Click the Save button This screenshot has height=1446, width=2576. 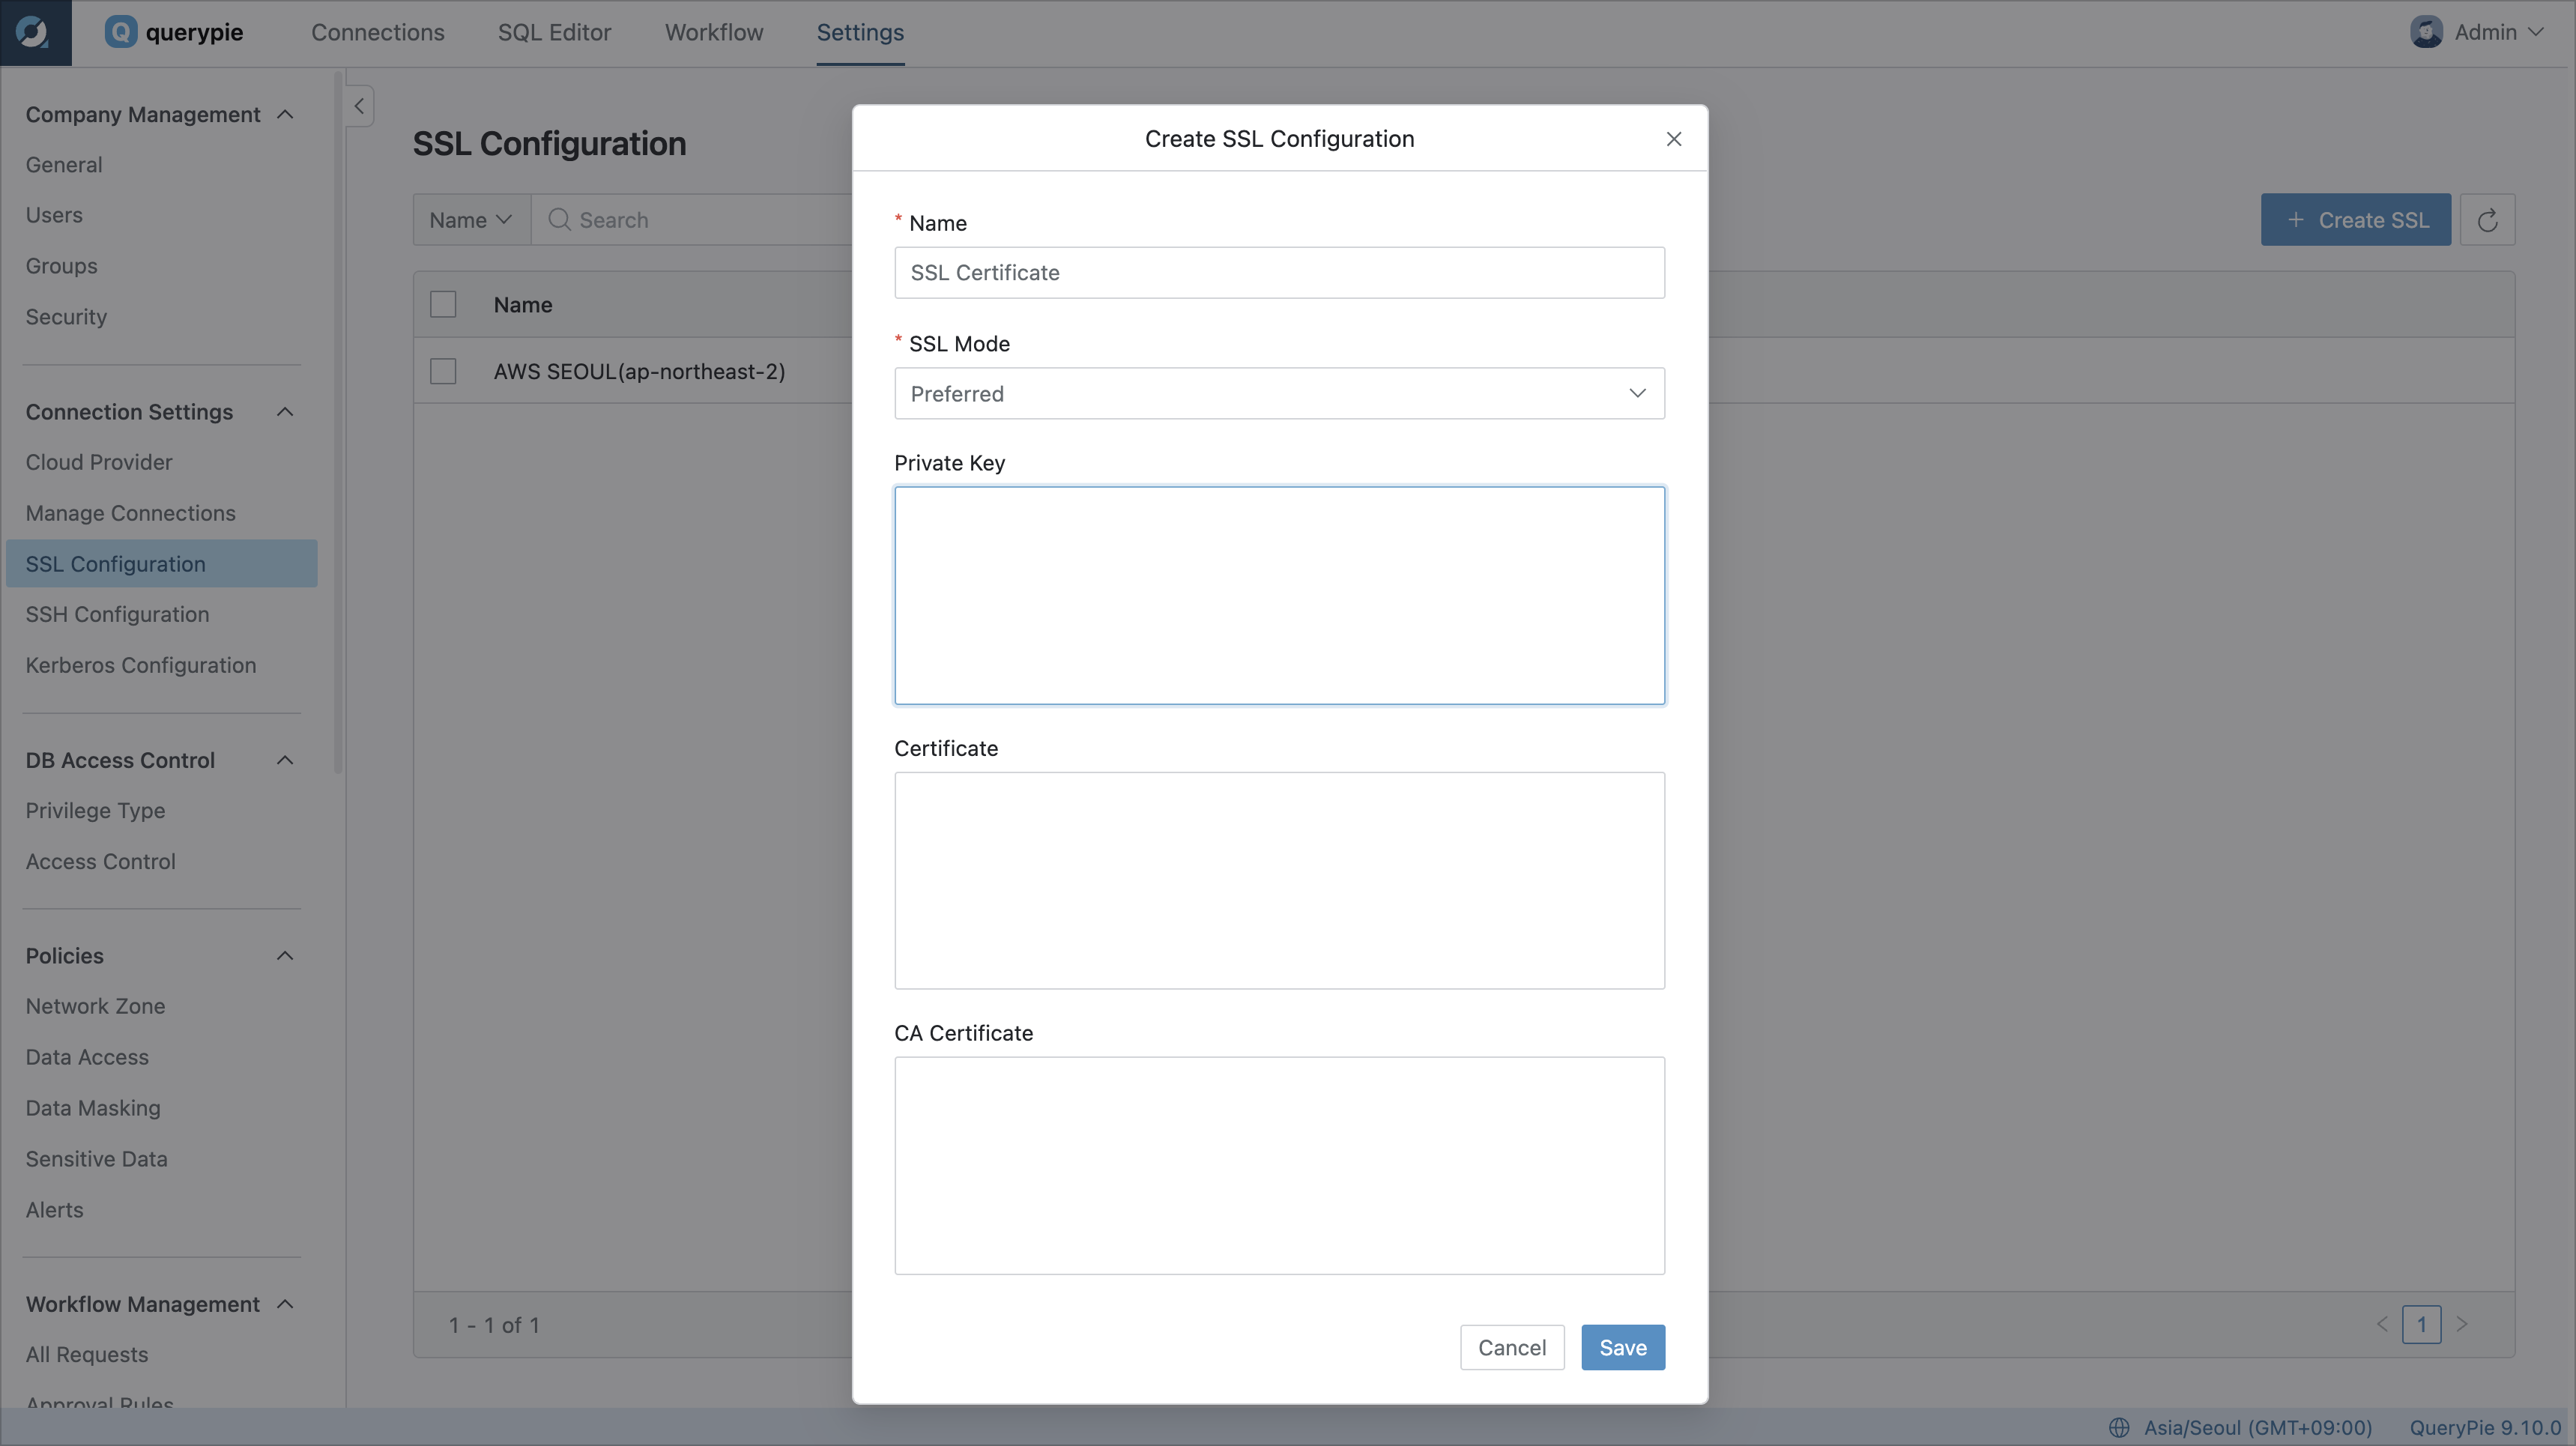pyautogui.click(x=1622, y=1347)
